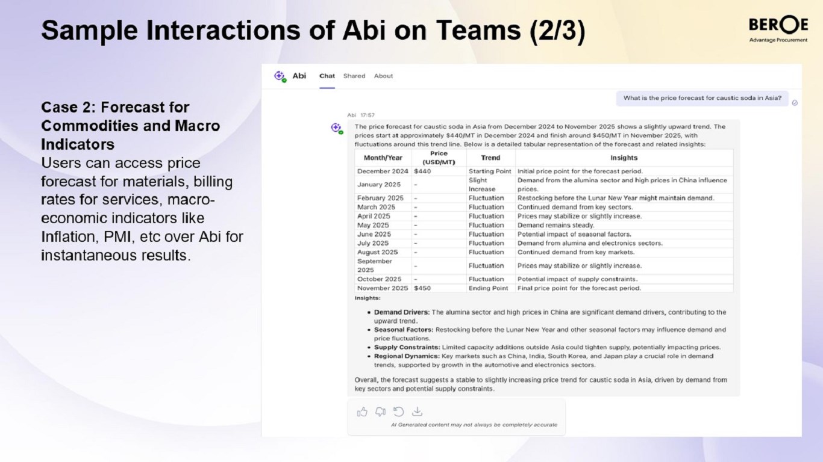Click the slide title 'Sample Interactions of Abi'
This screenshot has width=823, height=462.
313,31
